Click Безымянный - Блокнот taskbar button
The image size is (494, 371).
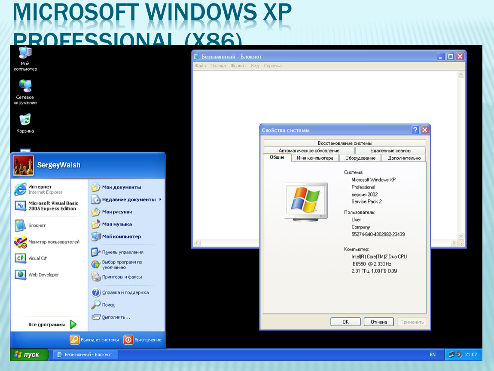(x=85, y=355)
